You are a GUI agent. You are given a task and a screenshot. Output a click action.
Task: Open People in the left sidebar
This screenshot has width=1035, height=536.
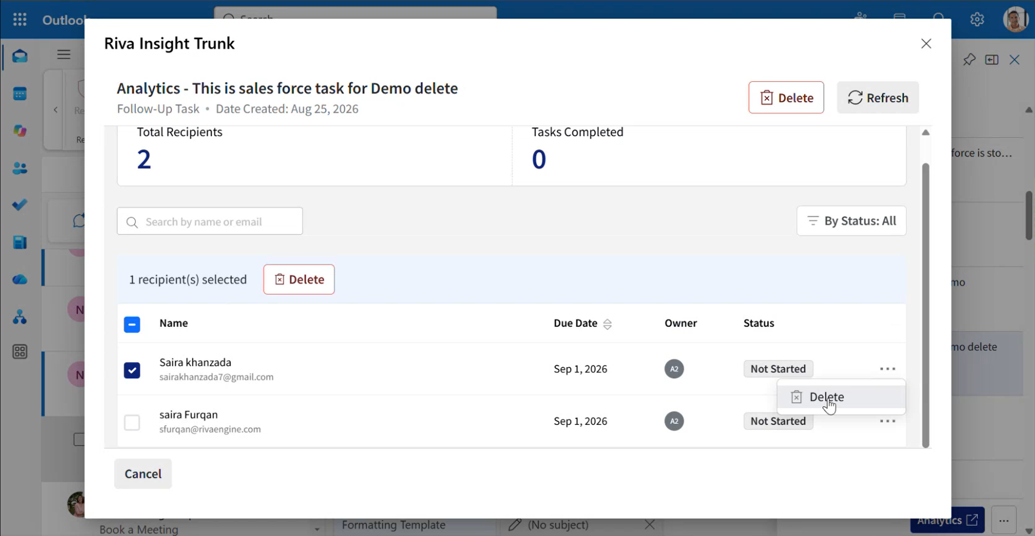(19, 168)
